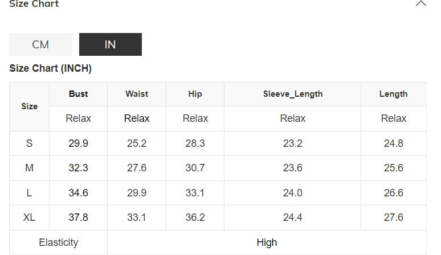
Task: Select the L size row label
Action: pos(30,193)
